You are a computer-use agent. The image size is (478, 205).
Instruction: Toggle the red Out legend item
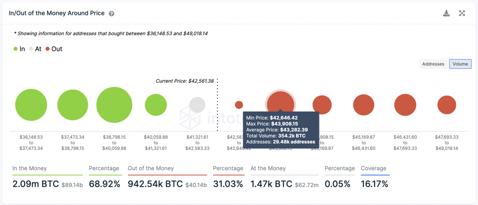53,49
